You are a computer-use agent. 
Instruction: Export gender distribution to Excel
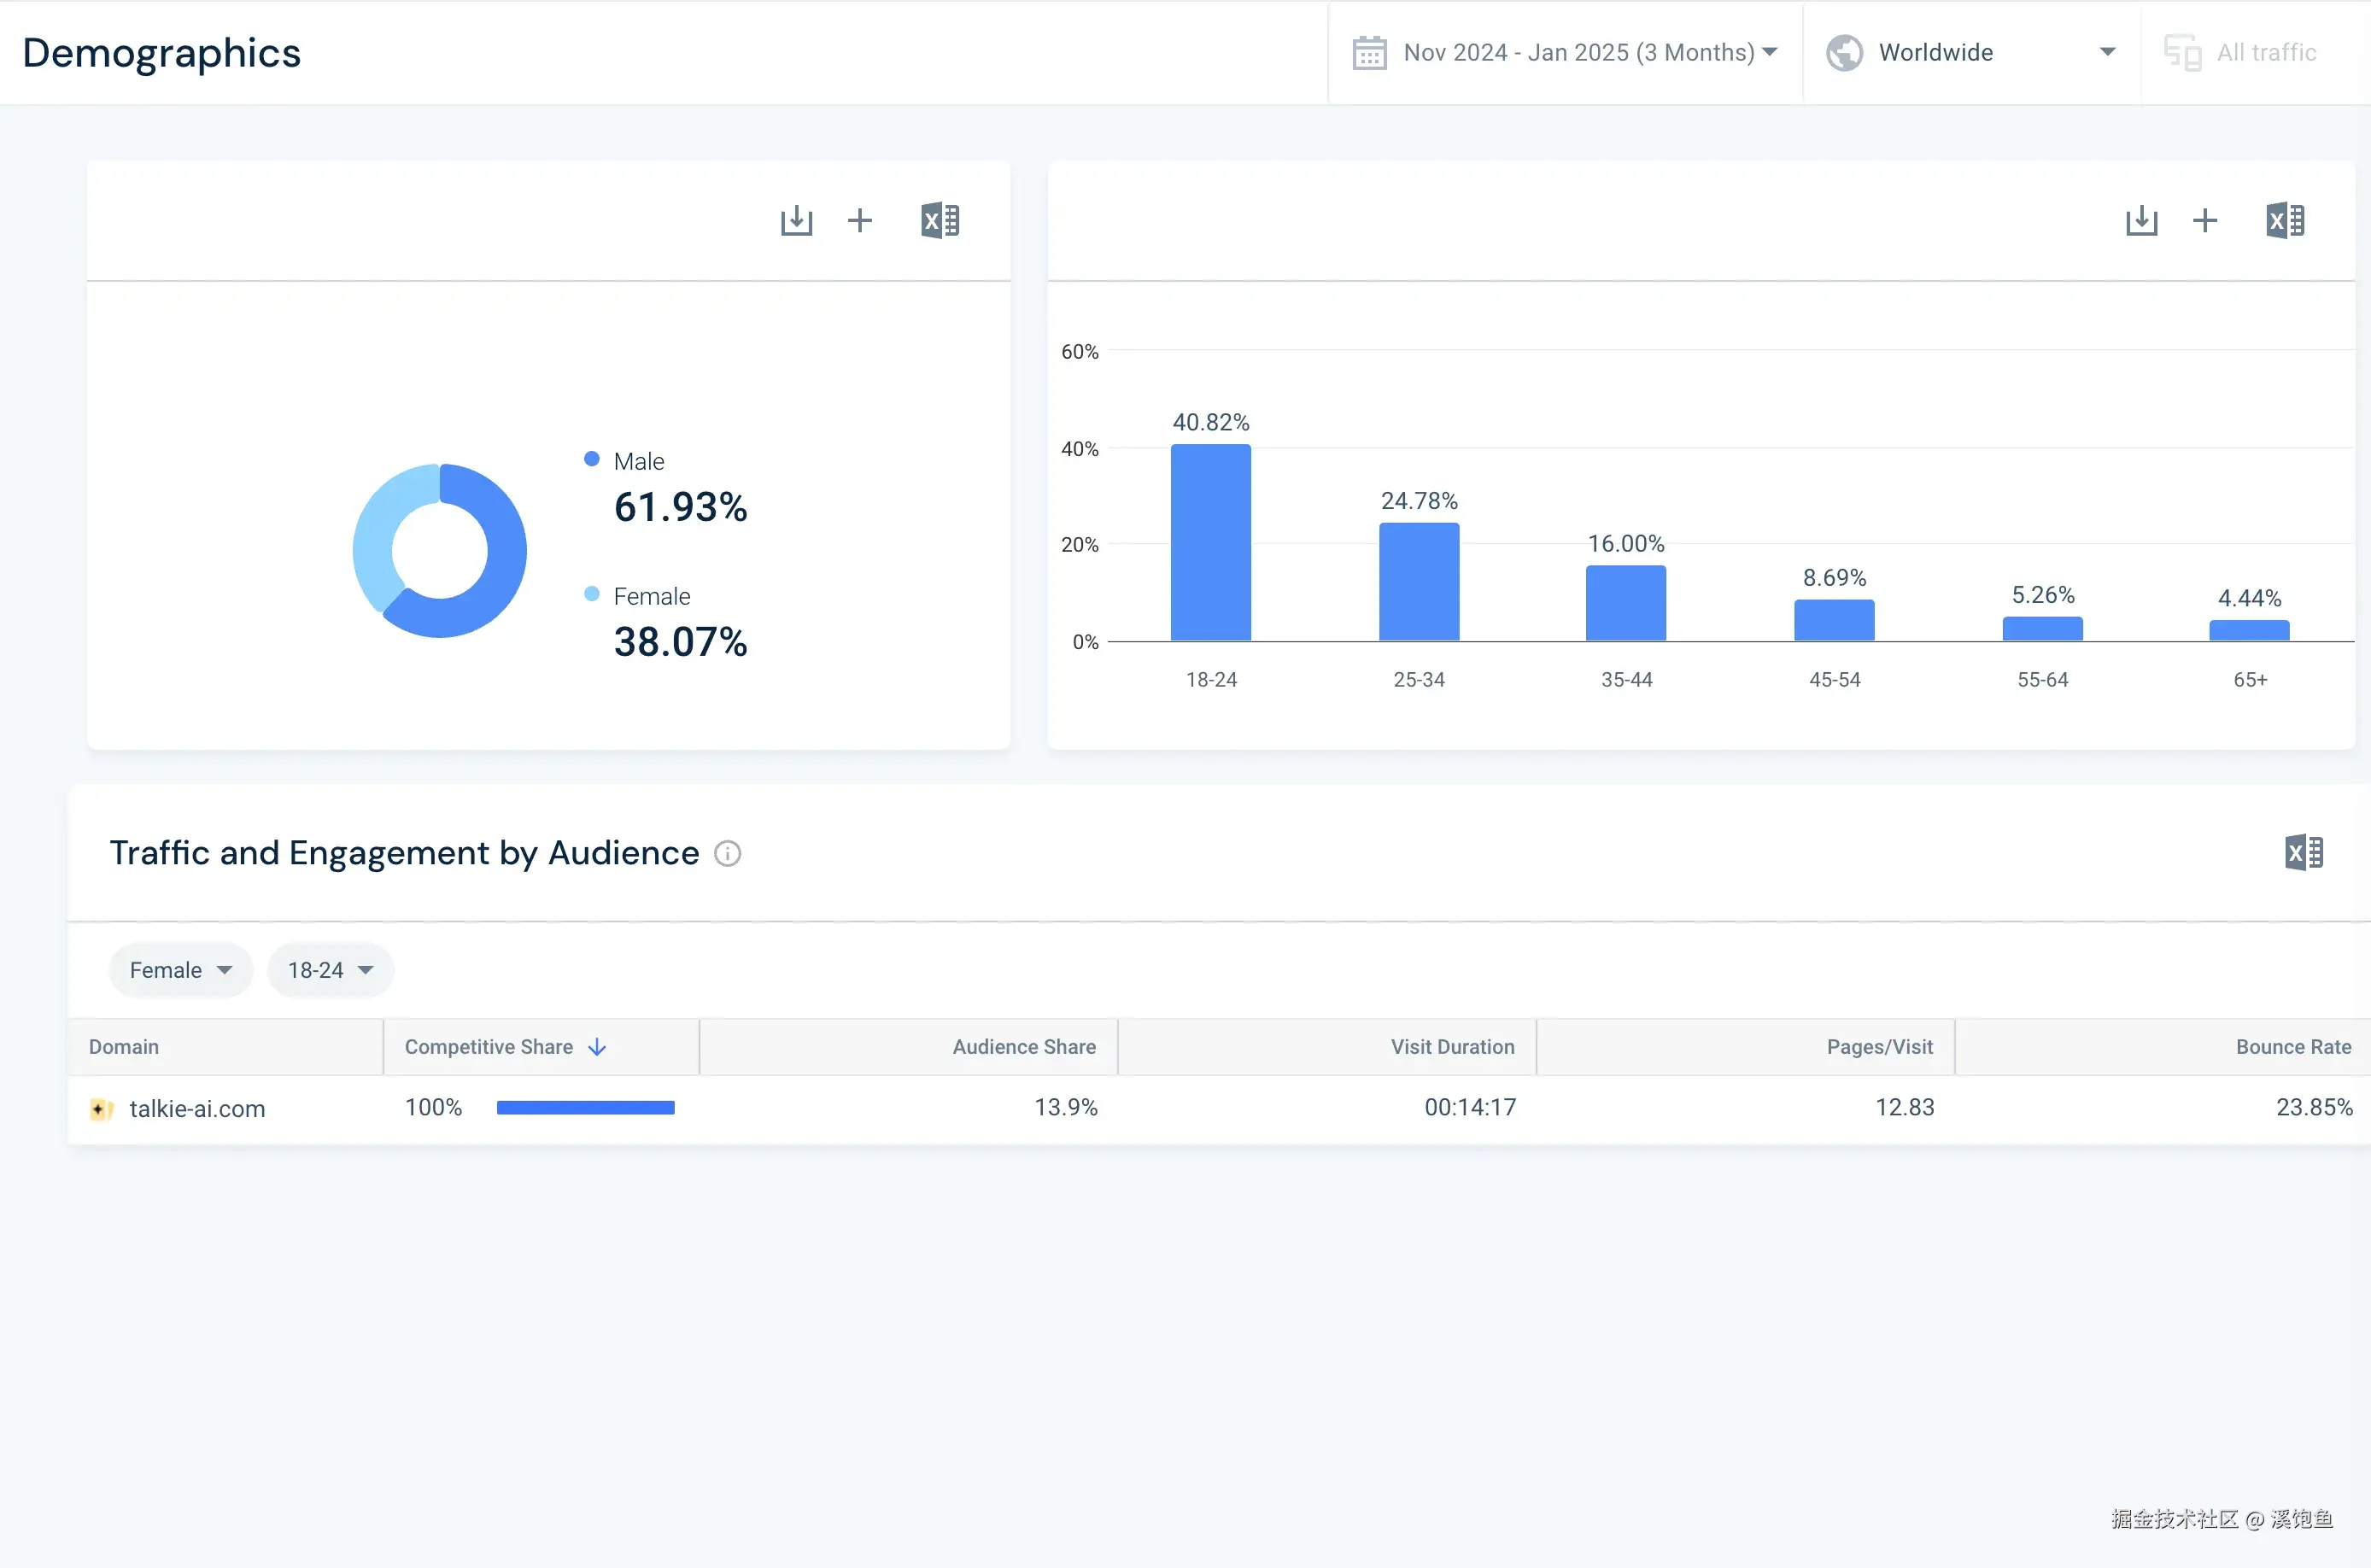(x=940, y=220)
